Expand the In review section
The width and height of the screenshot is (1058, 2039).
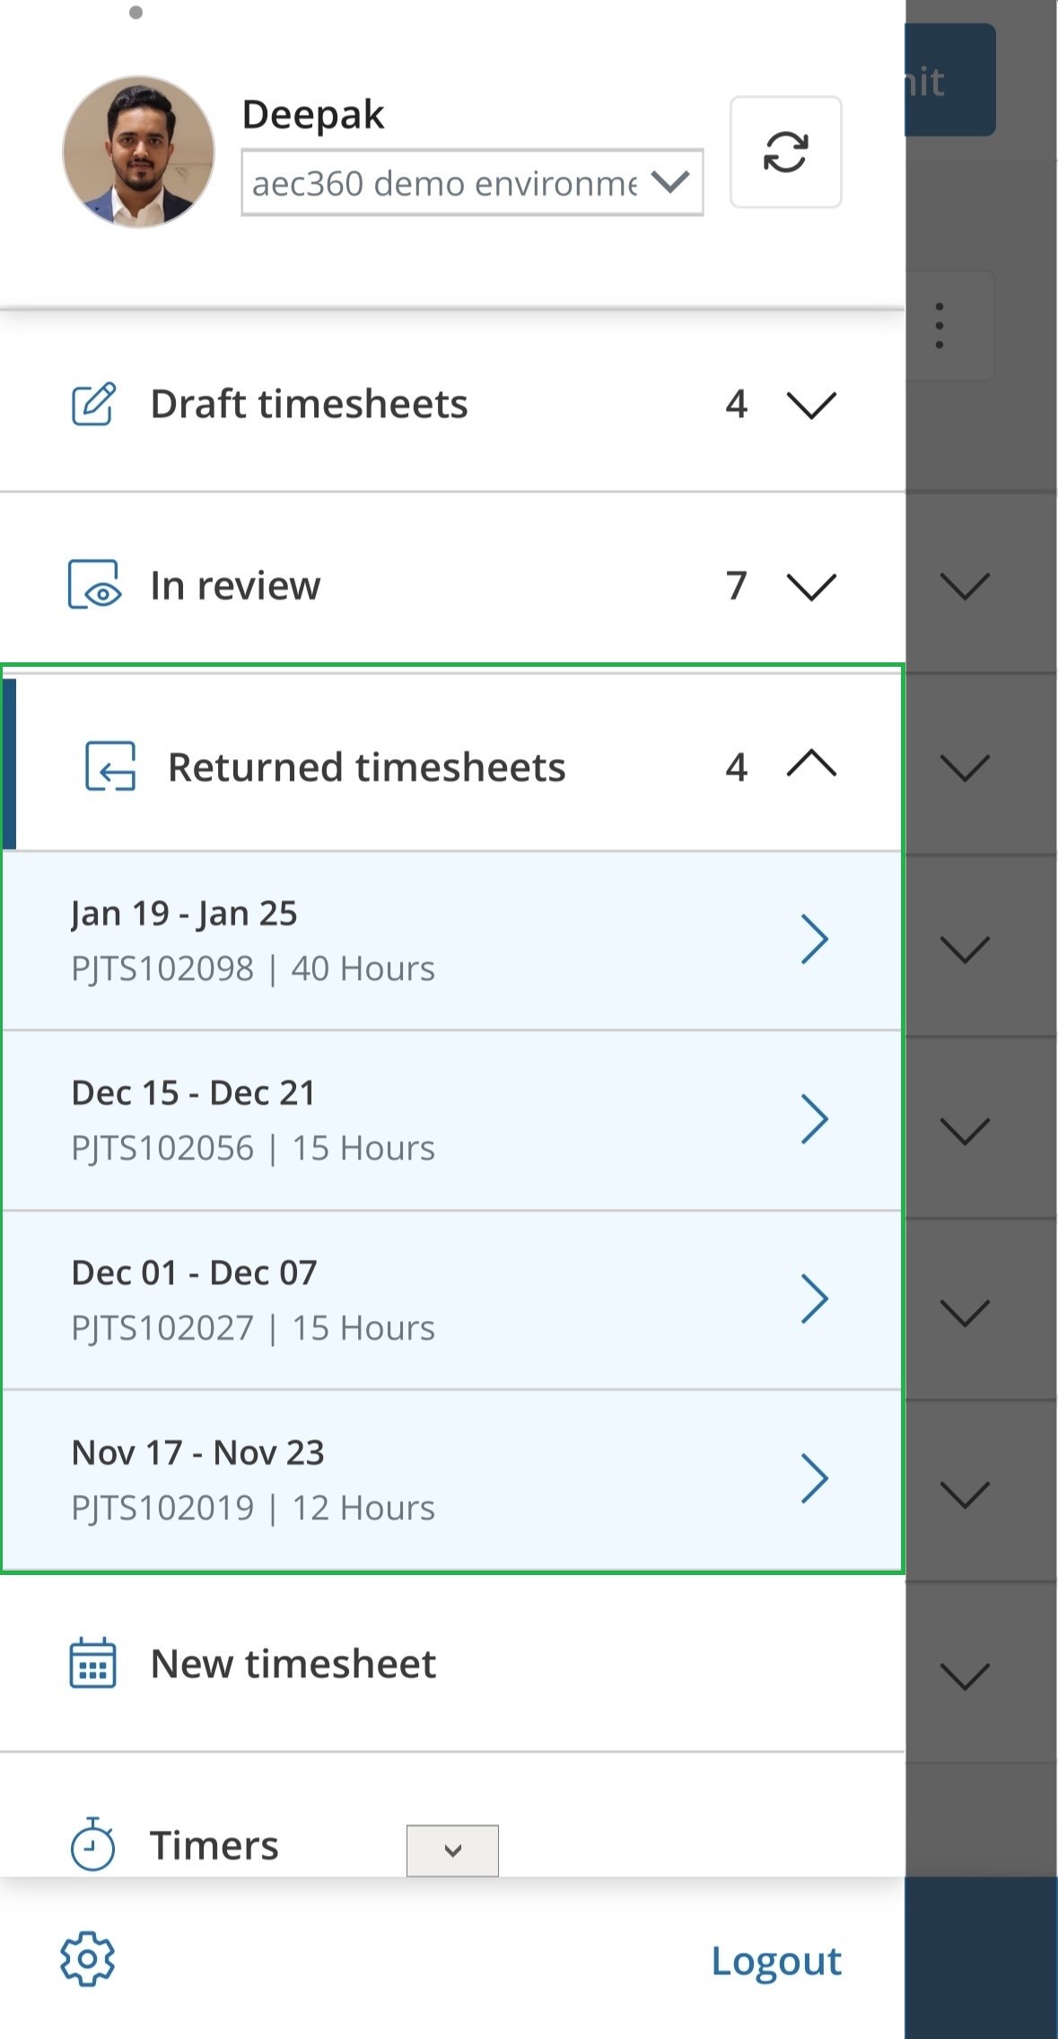(x=811, y=586)
